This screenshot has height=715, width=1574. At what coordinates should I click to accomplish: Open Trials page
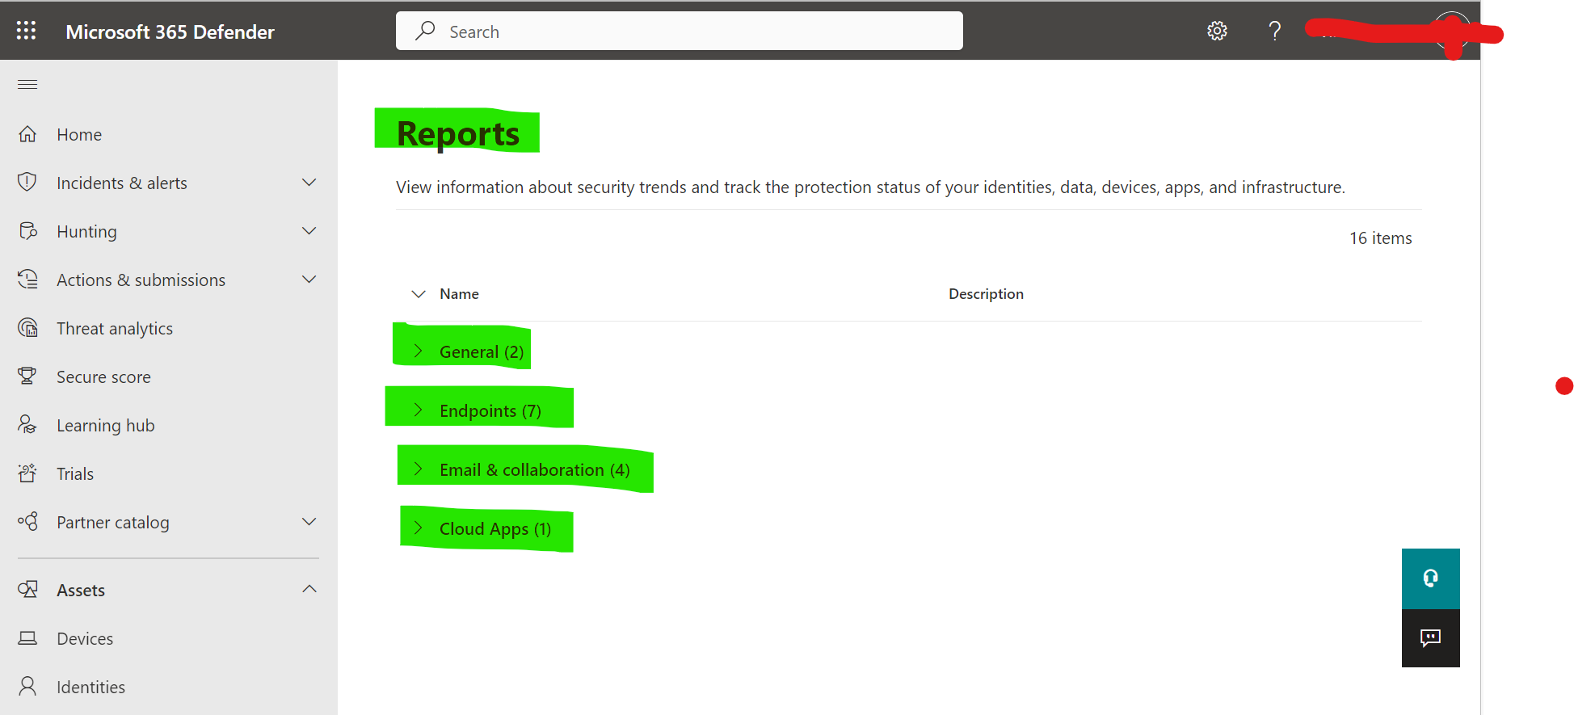coord(75,473)
